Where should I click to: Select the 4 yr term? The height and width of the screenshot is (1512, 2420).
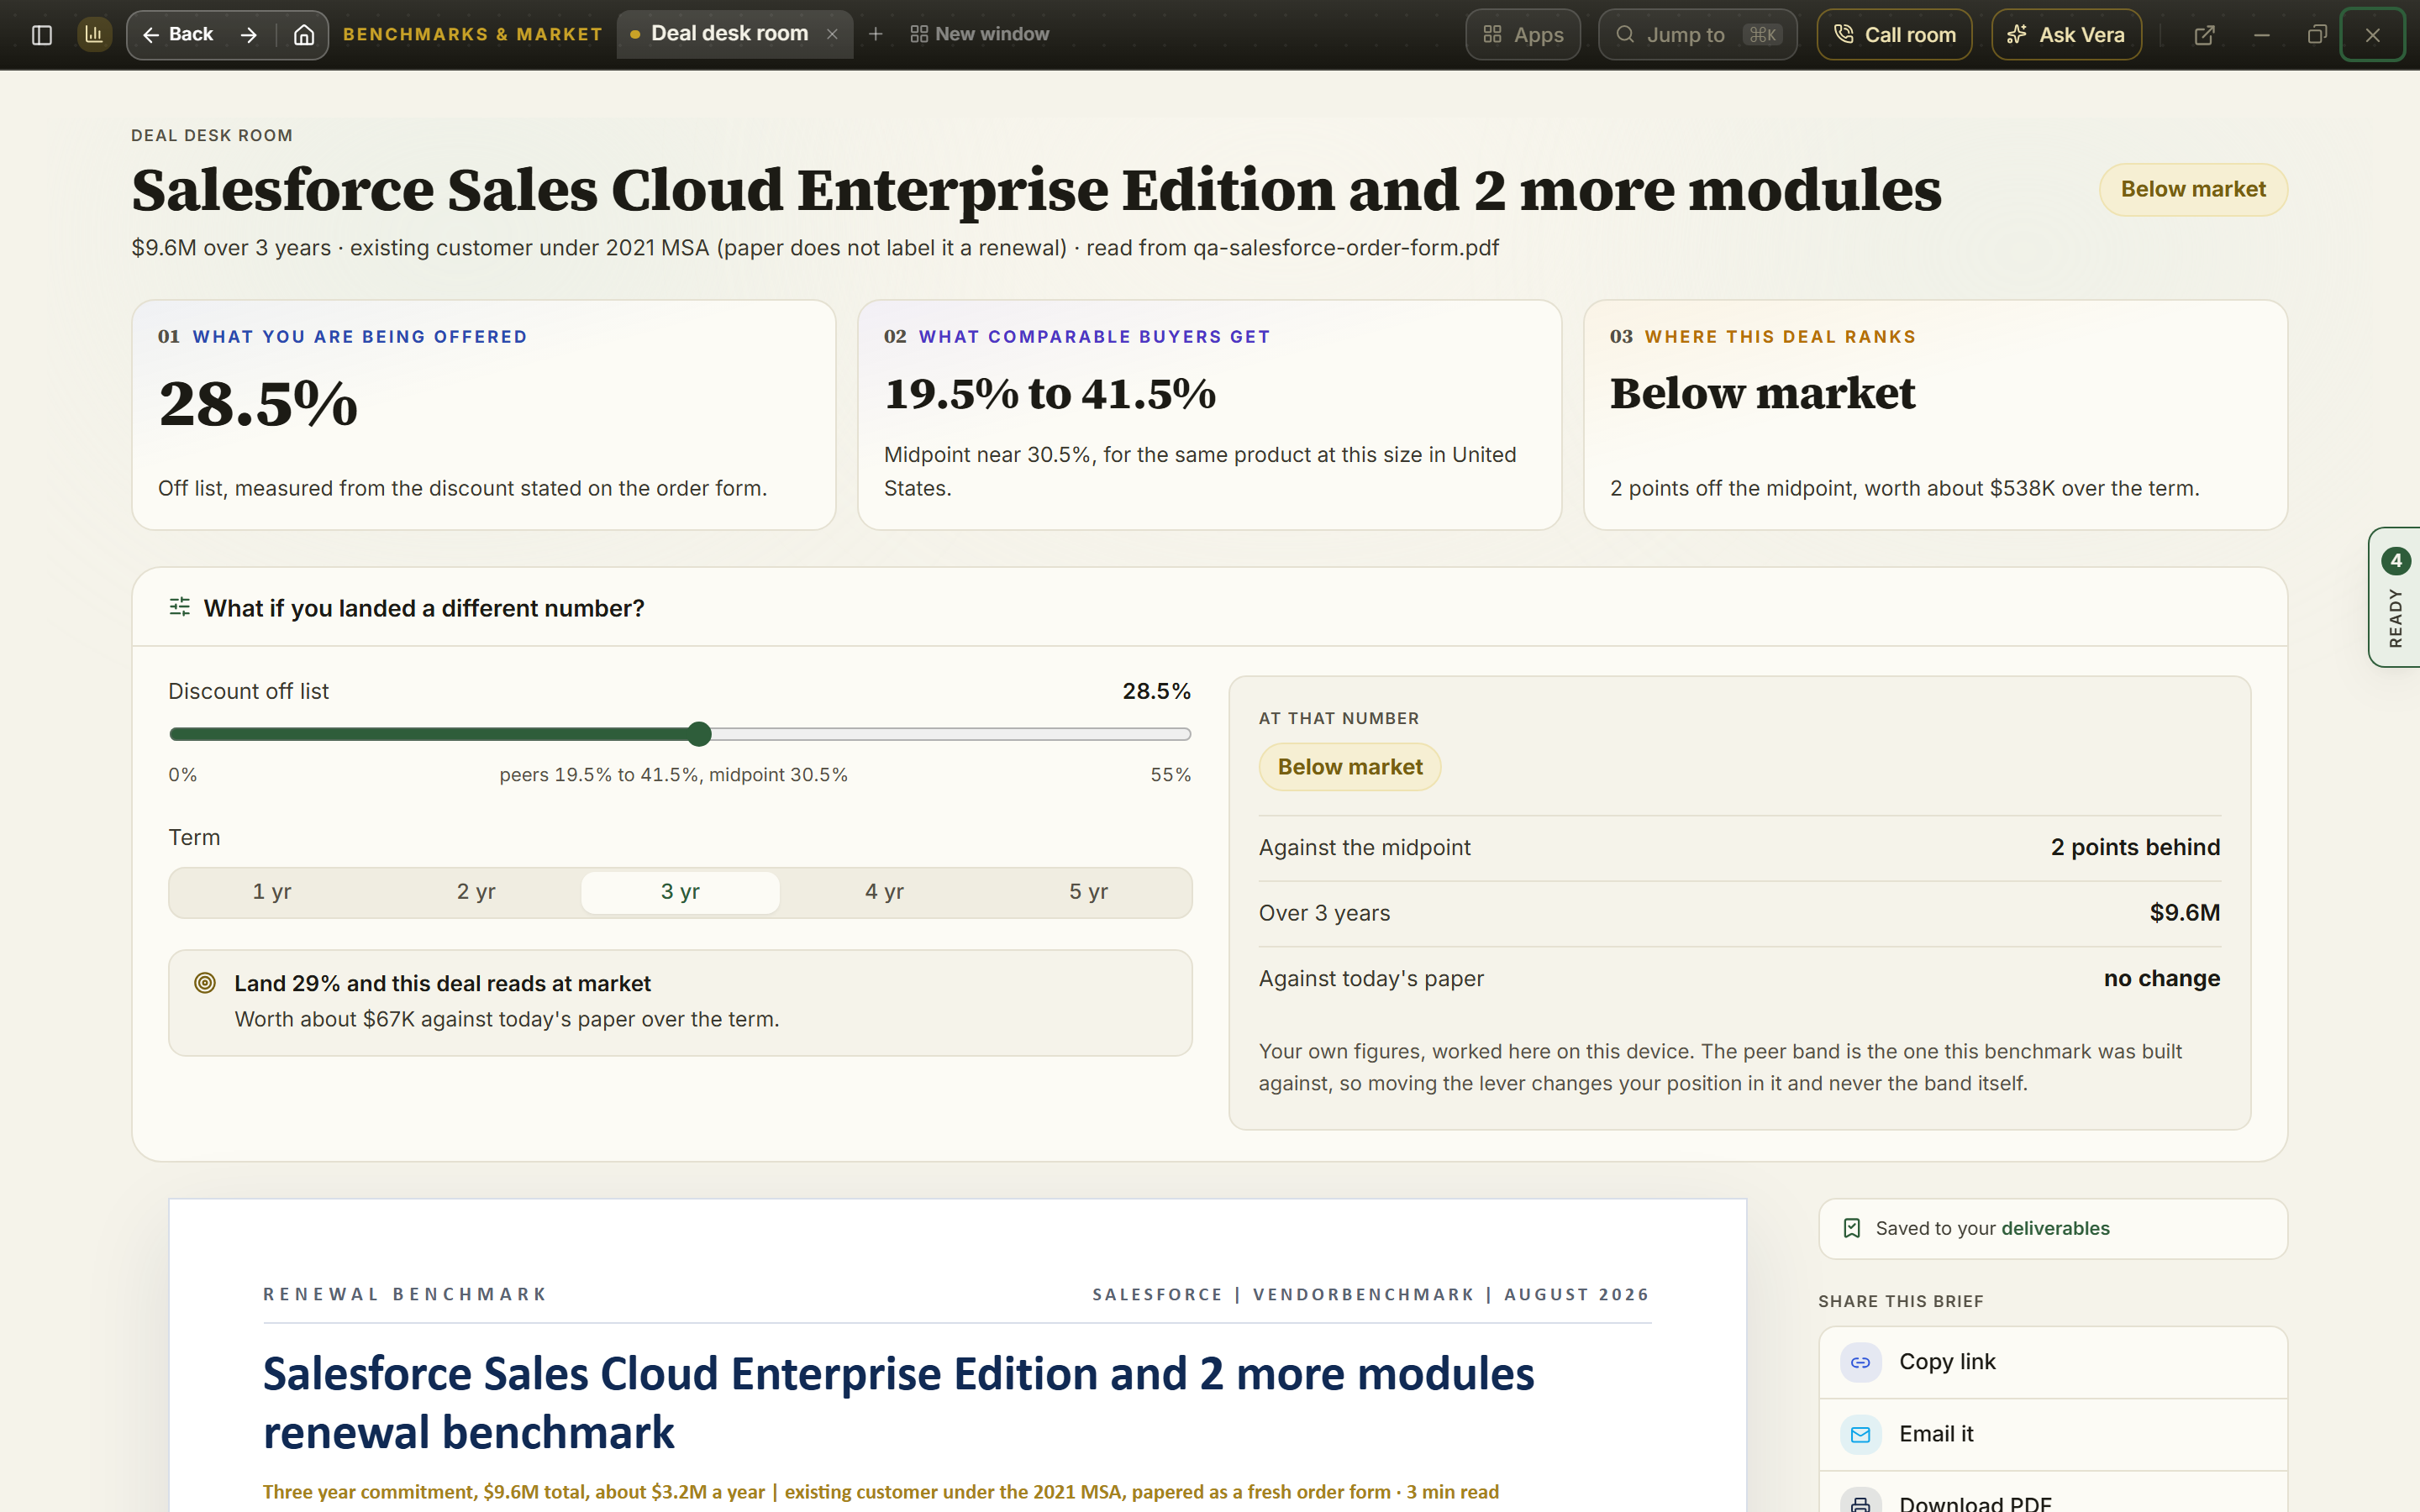click(x=884, y=892)
